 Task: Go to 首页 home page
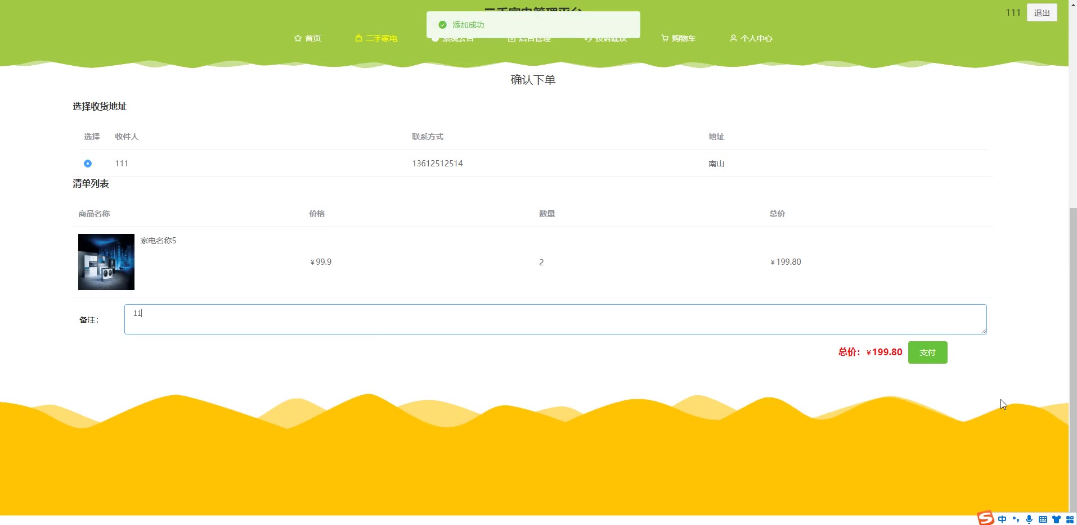[308, 38]
